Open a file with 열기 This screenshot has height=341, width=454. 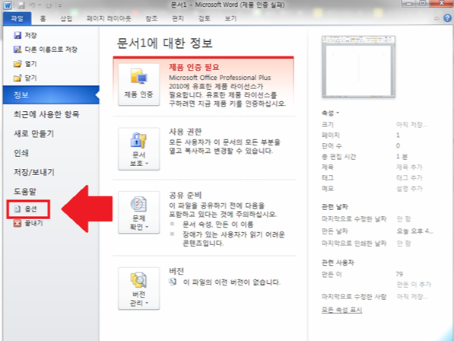(x=26, y=64)
